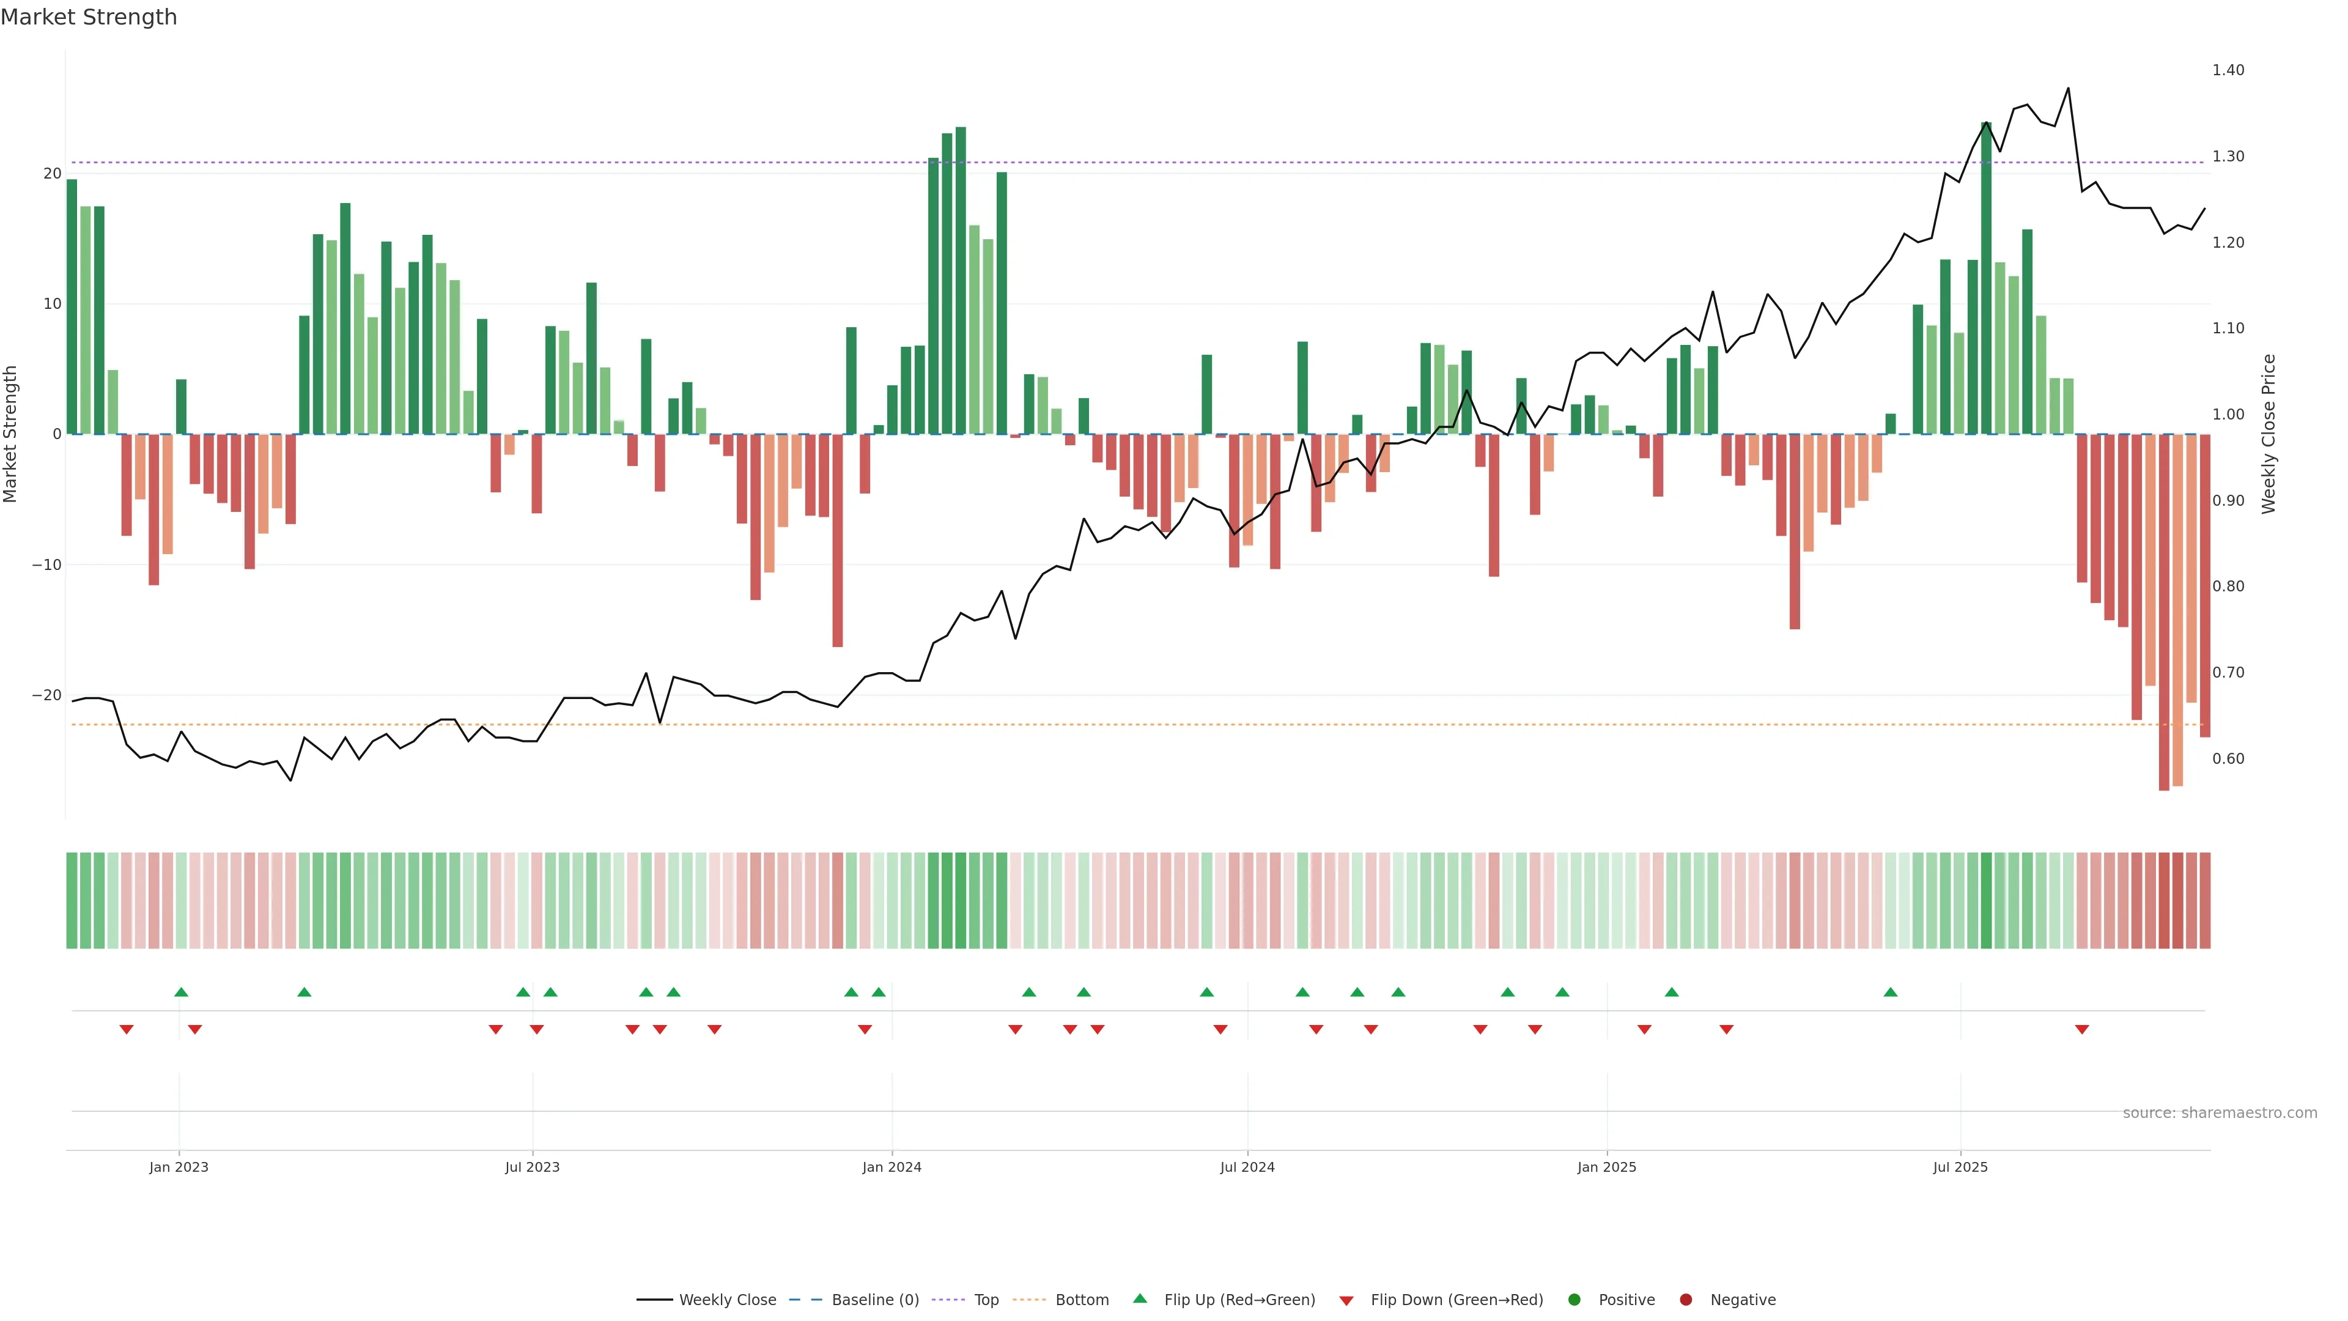Click the Jul 2025 x-axis label

point(1960,1167)
